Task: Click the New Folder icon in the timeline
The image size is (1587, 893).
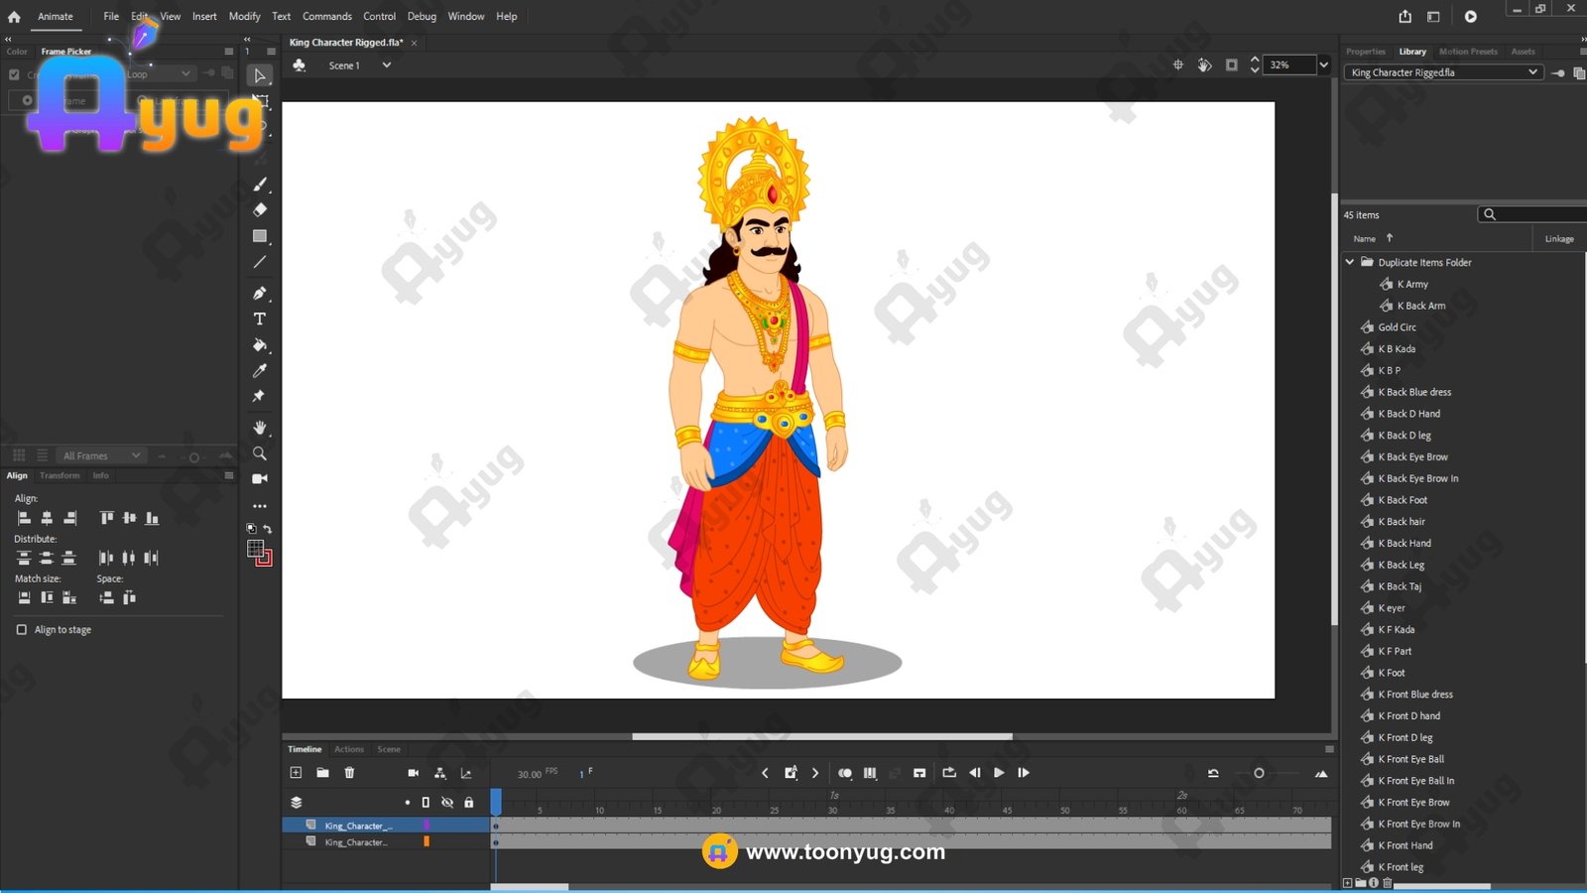Action: (322, 772)
